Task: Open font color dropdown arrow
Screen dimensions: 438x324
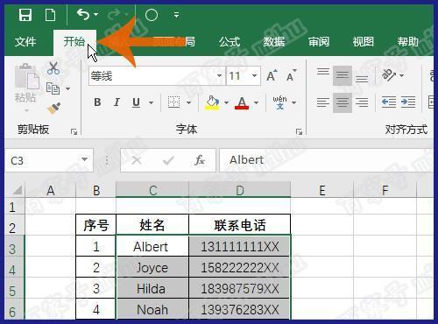Action: (256, 102)
